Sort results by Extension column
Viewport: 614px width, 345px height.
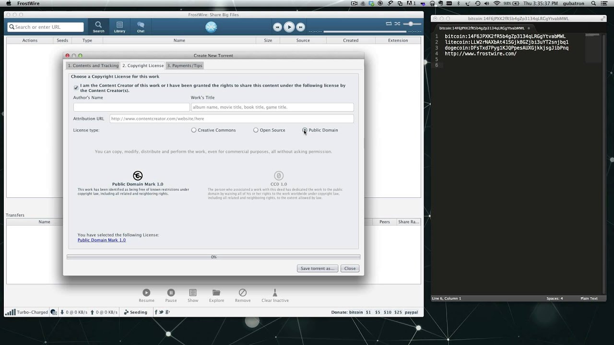[398, 40]
